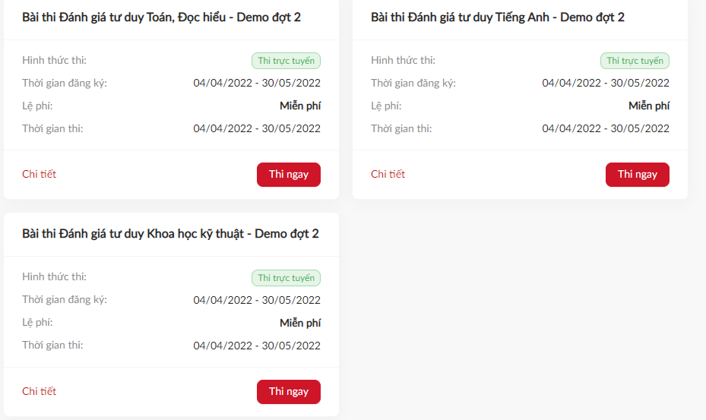Click "Thi trực tuyến" badge on Toán card
The height and width of the screenshot is (420, 706).
(x=286, y=61)
